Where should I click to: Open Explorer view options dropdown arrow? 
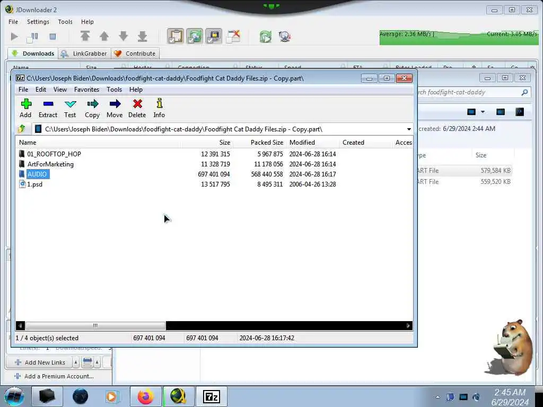tap(483, 112)
